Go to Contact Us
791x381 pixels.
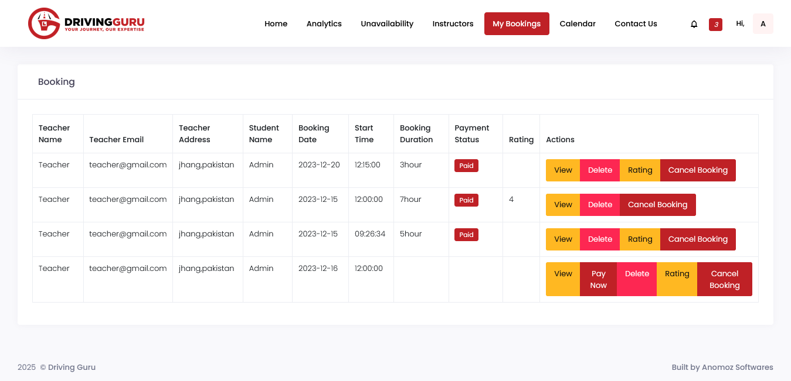click(636, 23)
